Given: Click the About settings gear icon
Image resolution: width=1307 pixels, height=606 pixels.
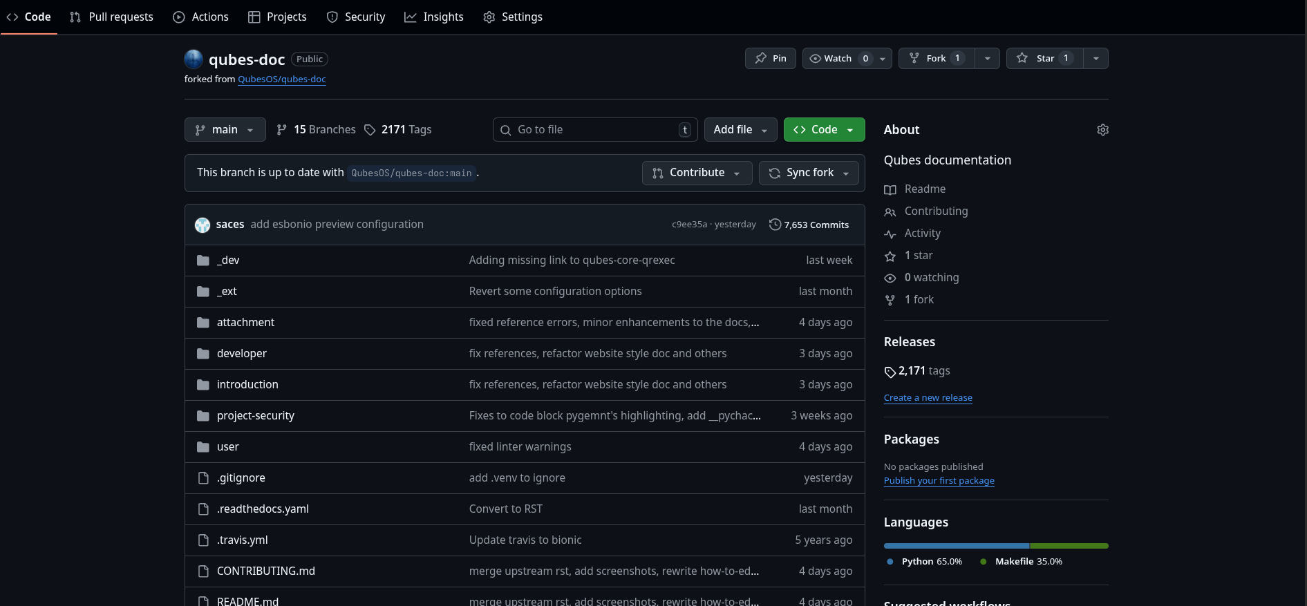Looking at the screenshot, I should pos(1102,130).
